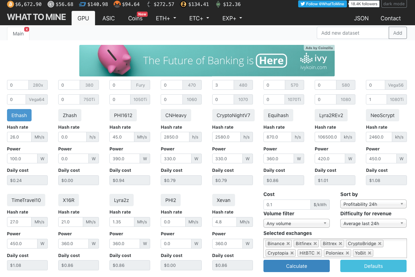This screenshot has width=415, height=277.
Task: Remove Cryptopia from selected exchanges
Action: point(292,253)
